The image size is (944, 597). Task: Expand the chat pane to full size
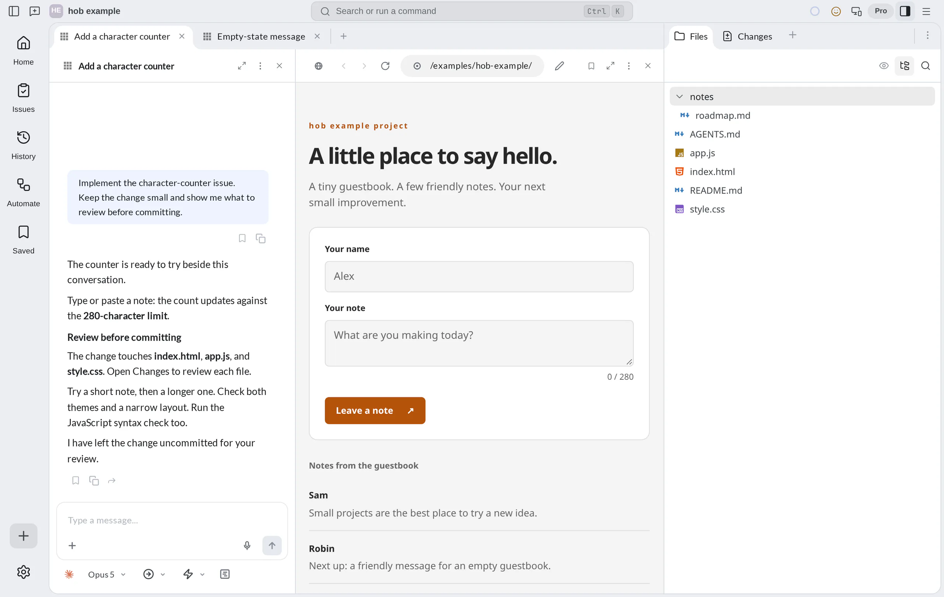[x=242, y=66]
